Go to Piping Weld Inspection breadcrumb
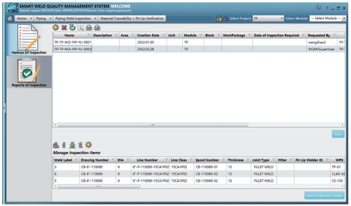The width and height of the screenshot is (351, 206). (73, 18)
